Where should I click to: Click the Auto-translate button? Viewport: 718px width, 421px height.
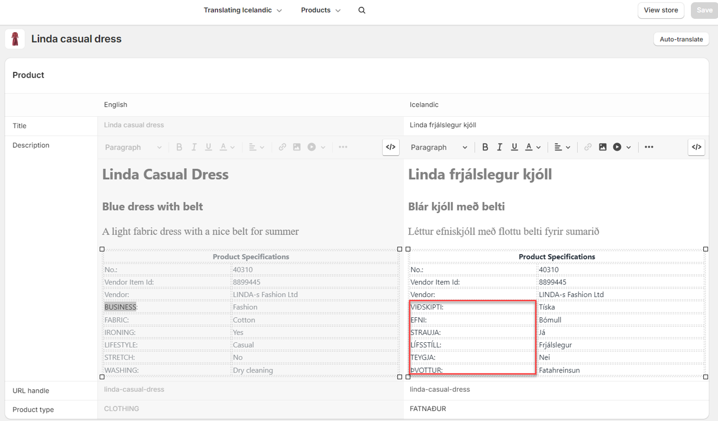point(681,39)
